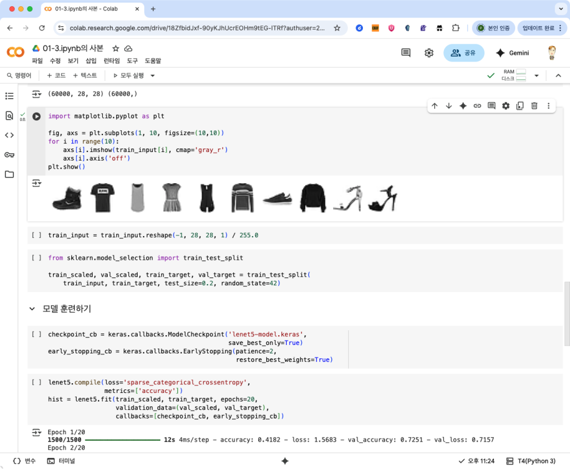Image resolution: width=570 pixels, height=469 pixels.
Task: Open the 파일 menu
Action: pos(37,61)
